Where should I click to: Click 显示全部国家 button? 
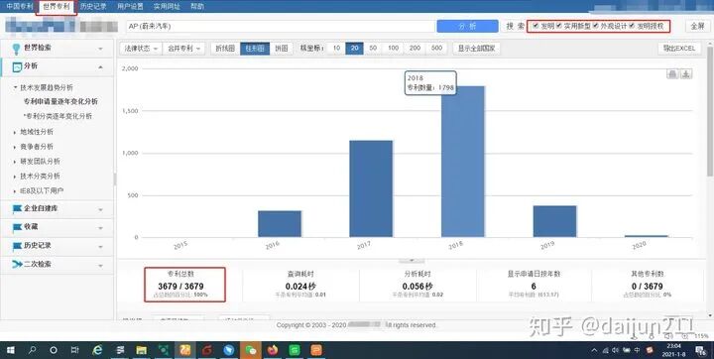[x=476, y=49]
